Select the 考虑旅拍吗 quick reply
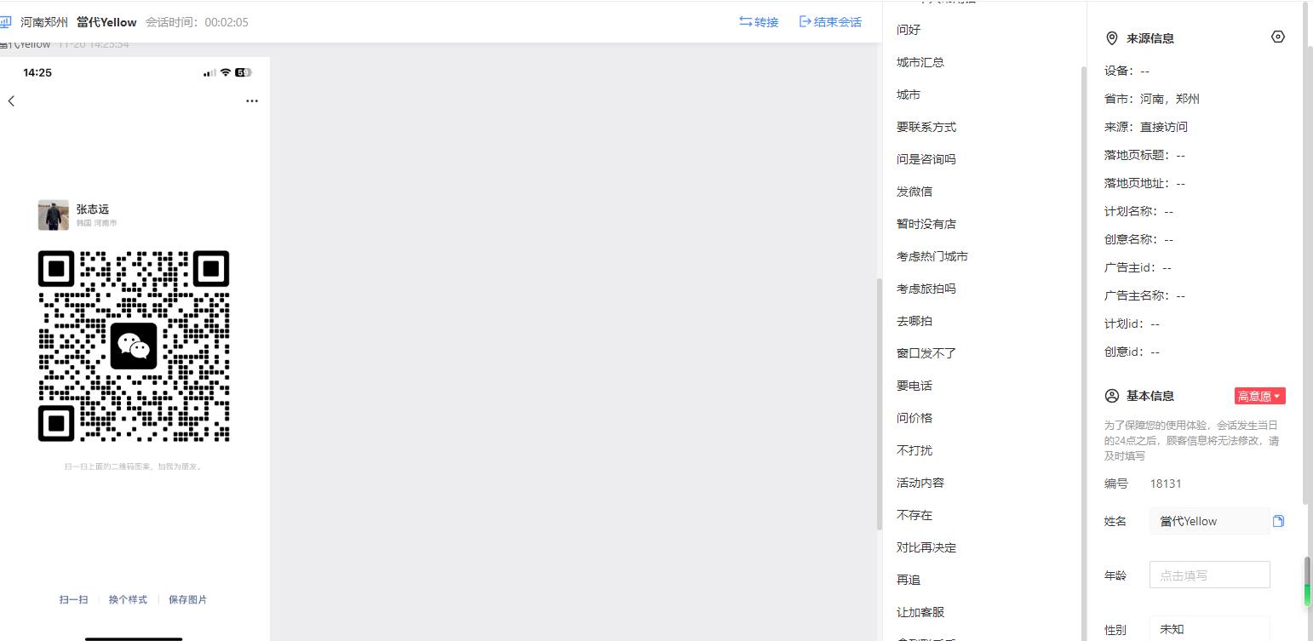 [926, 289]
